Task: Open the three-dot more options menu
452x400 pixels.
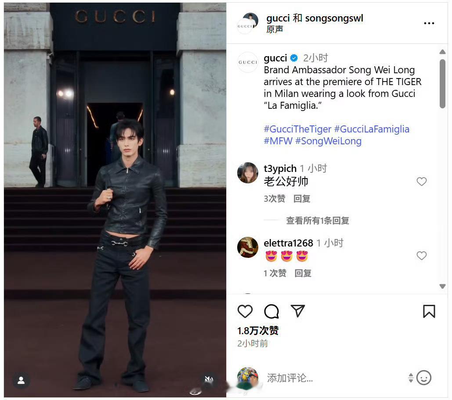Action: click(429, 23)
